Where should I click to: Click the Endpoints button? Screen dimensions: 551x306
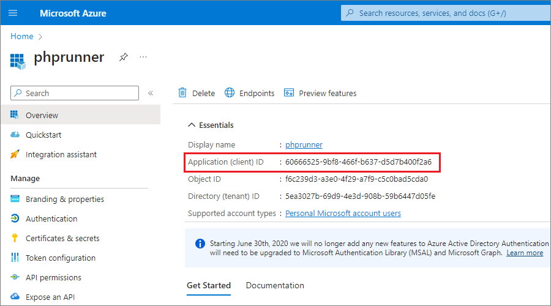coord(250,93)
